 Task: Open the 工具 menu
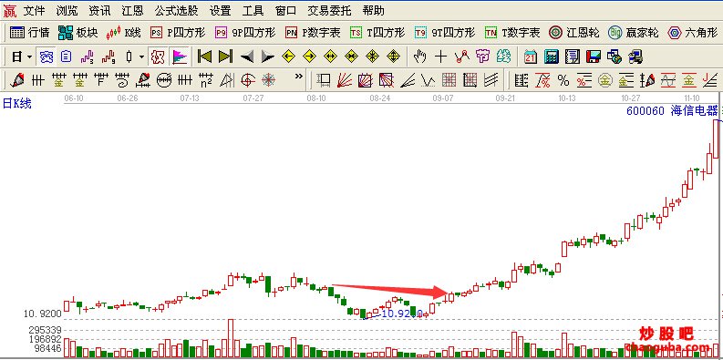(253, 10)
